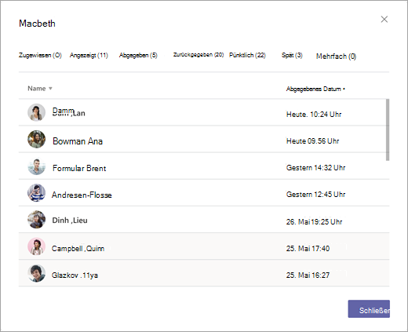
Task: Sort by Abgegebenes Datum column
Action: tap(315, 89)
